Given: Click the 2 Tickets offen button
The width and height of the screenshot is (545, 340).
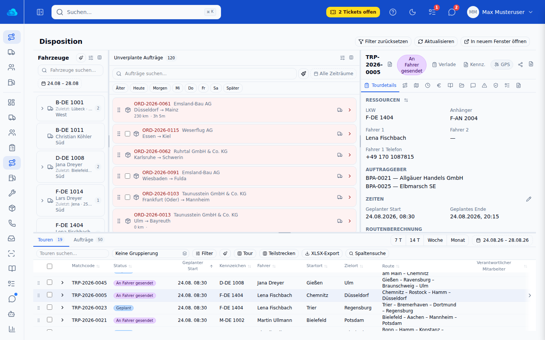Looking at the screenshot, I should [353, 12].
